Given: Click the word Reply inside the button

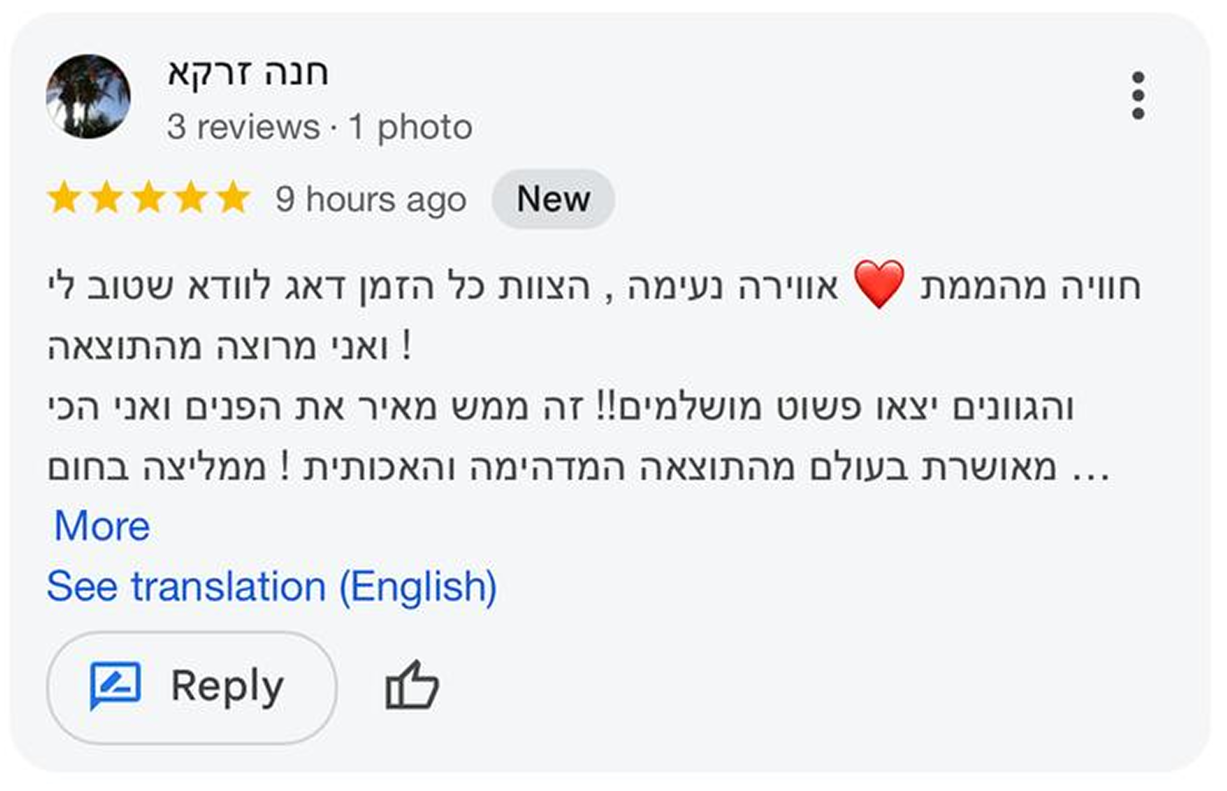Looking at the screenshot, I should coord(227,686).
